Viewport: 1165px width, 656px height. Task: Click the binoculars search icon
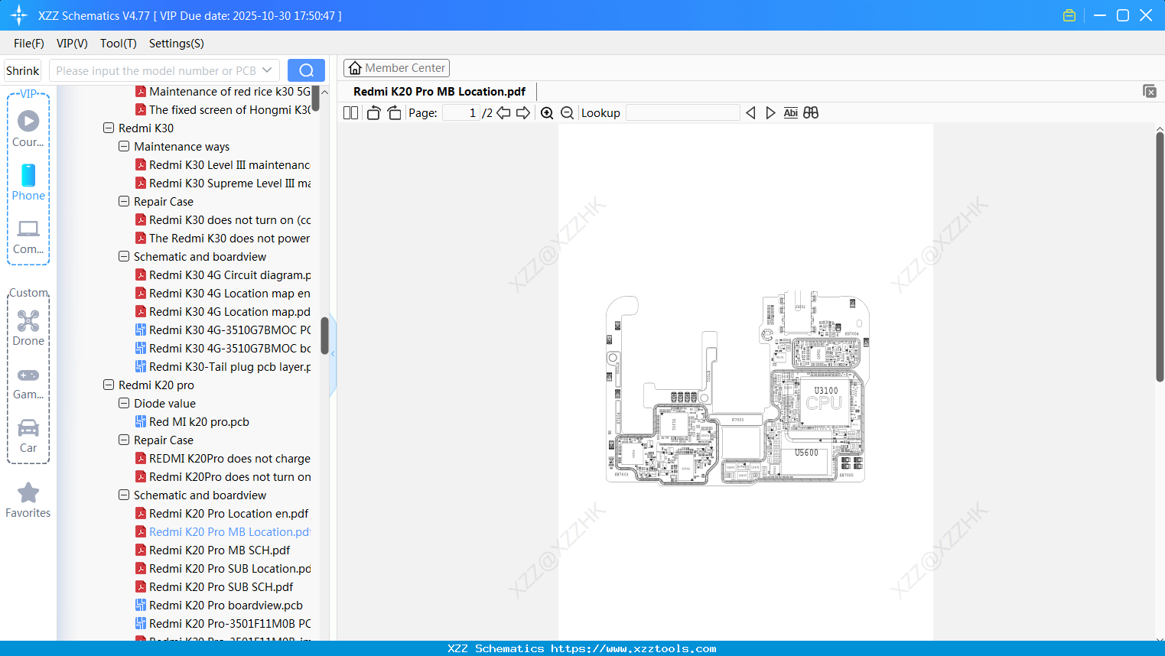[811, 113]
